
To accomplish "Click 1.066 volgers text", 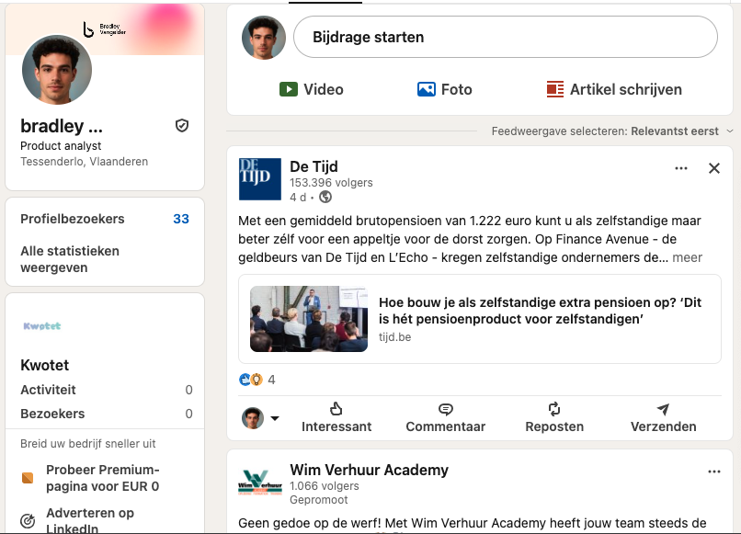I will click(325, 486).
